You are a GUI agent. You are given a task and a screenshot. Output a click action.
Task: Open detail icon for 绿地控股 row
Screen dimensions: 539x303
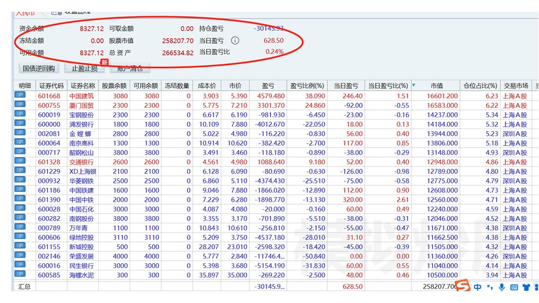pos(20,236)
